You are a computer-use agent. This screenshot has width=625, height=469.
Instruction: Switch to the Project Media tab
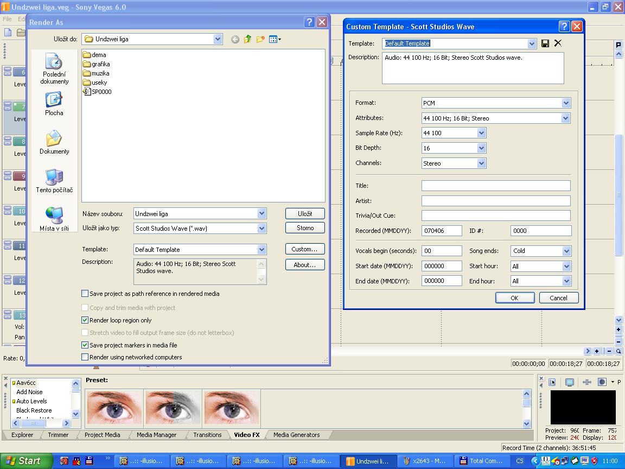point(103,435)
